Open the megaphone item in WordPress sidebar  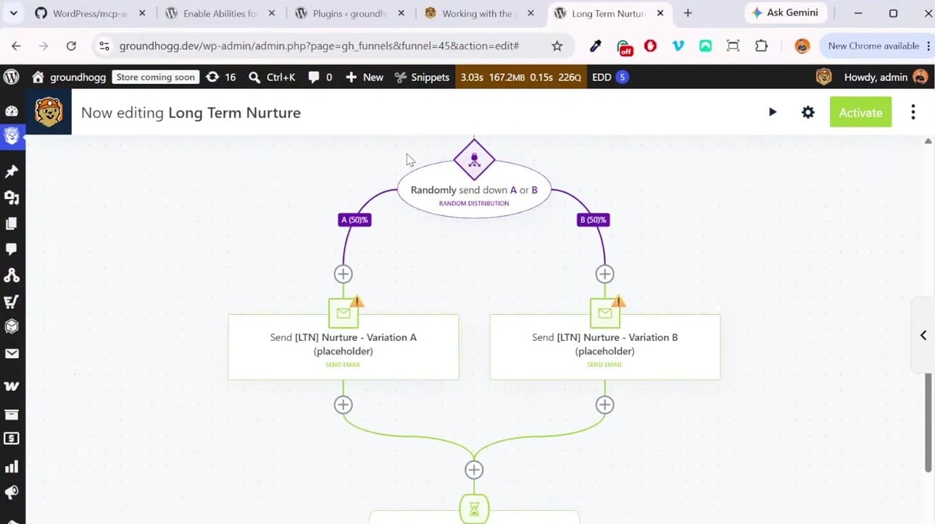(x=12, y=493)
